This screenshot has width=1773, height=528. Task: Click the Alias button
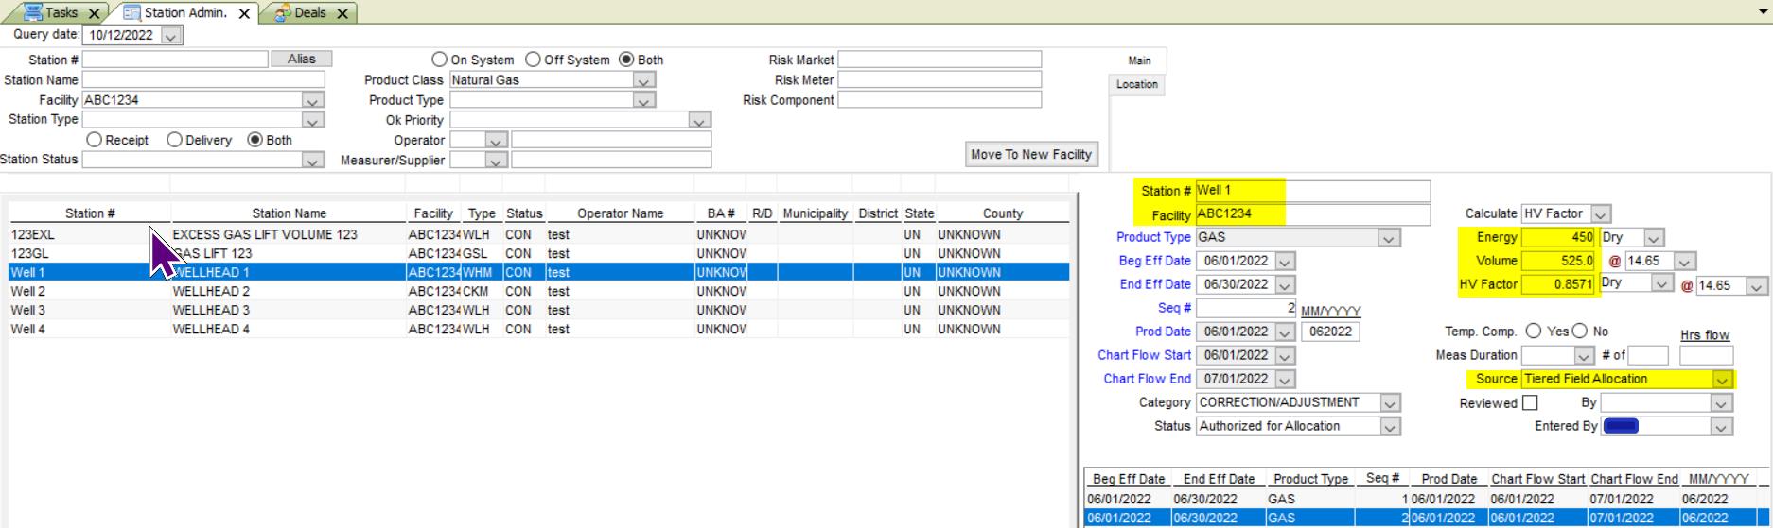pos(301,59)
